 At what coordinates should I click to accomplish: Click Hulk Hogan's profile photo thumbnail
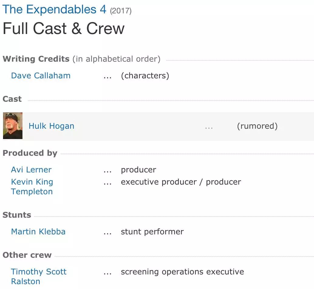tap(13, 126)
